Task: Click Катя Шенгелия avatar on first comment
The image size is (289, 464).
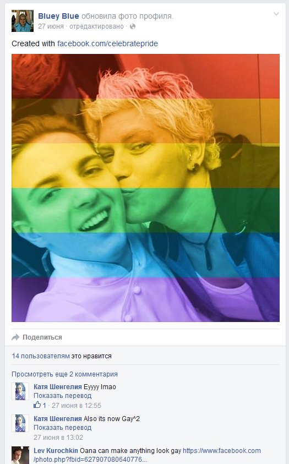Action: (20, 391)
